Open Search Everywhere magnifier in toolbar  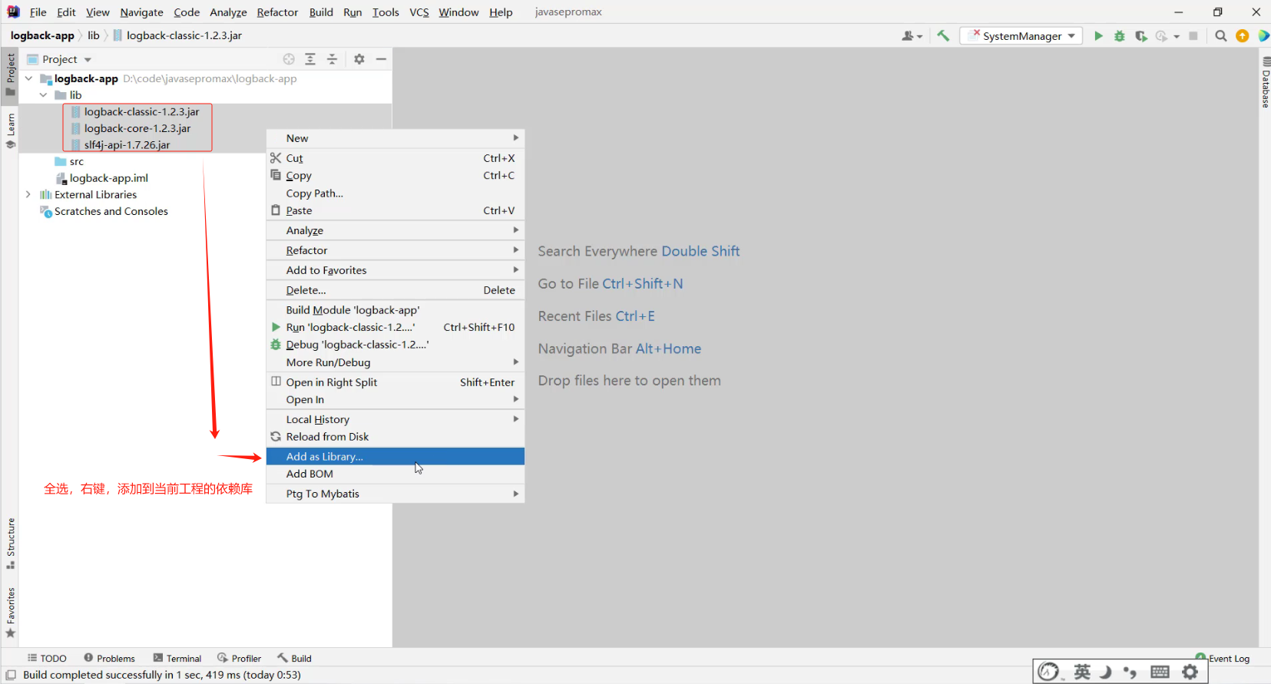pos(1220,36)
